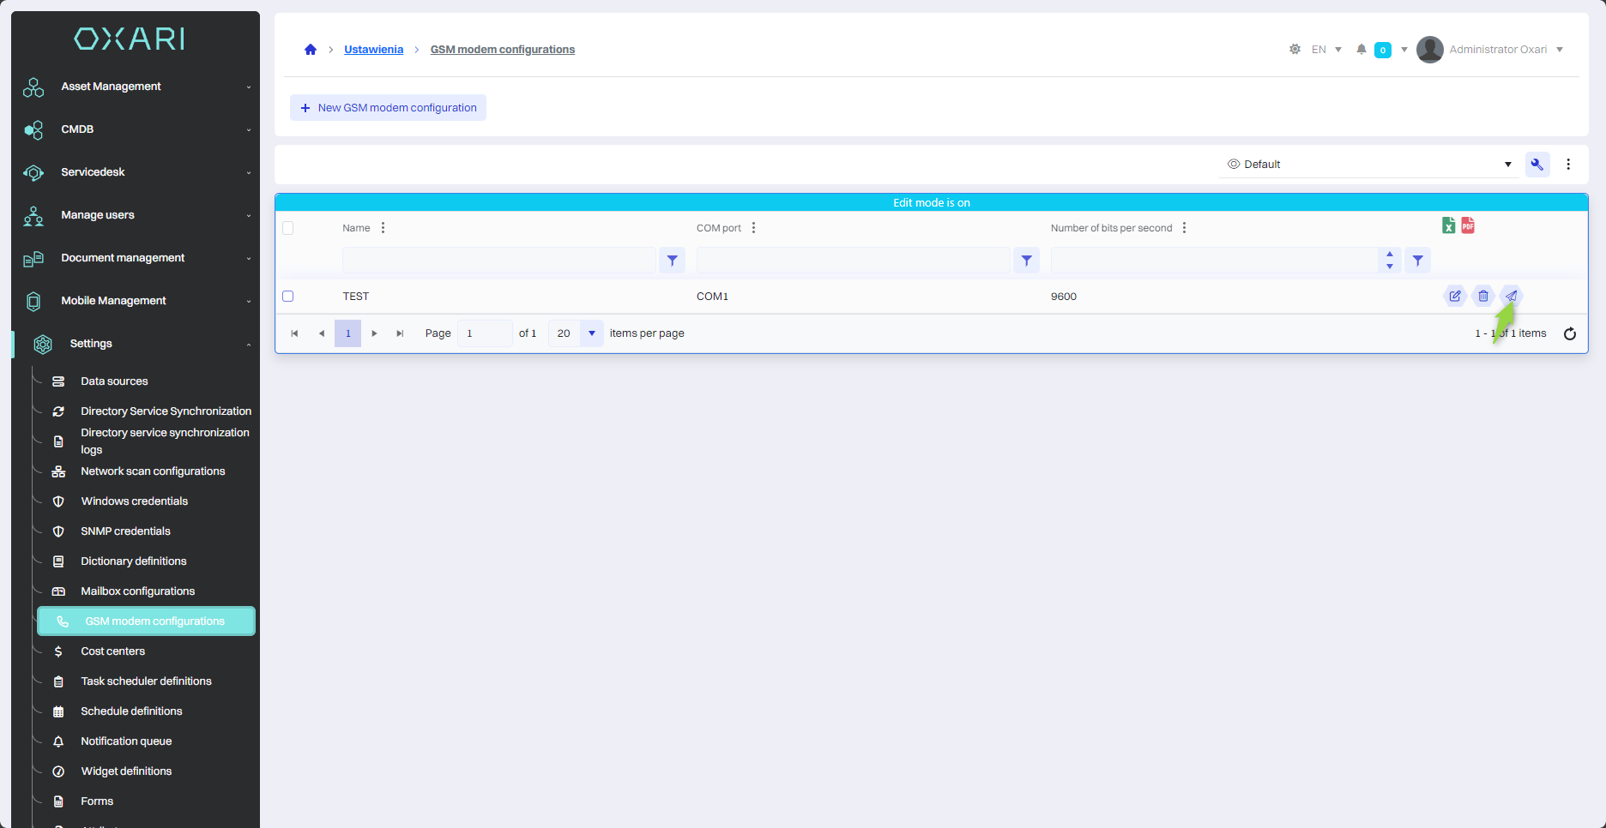Select the TEST row checkbox
This screenshot has width=1606, height=828.
click(288, 297)
